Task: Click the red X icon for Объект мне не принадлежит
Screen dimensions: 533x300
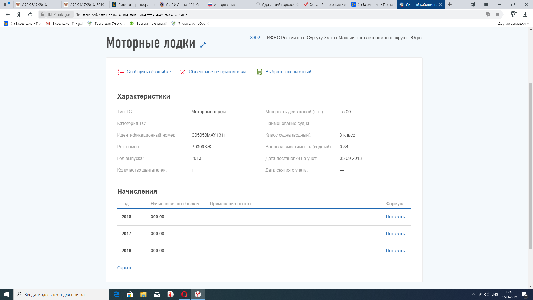Action: [182, 72]
